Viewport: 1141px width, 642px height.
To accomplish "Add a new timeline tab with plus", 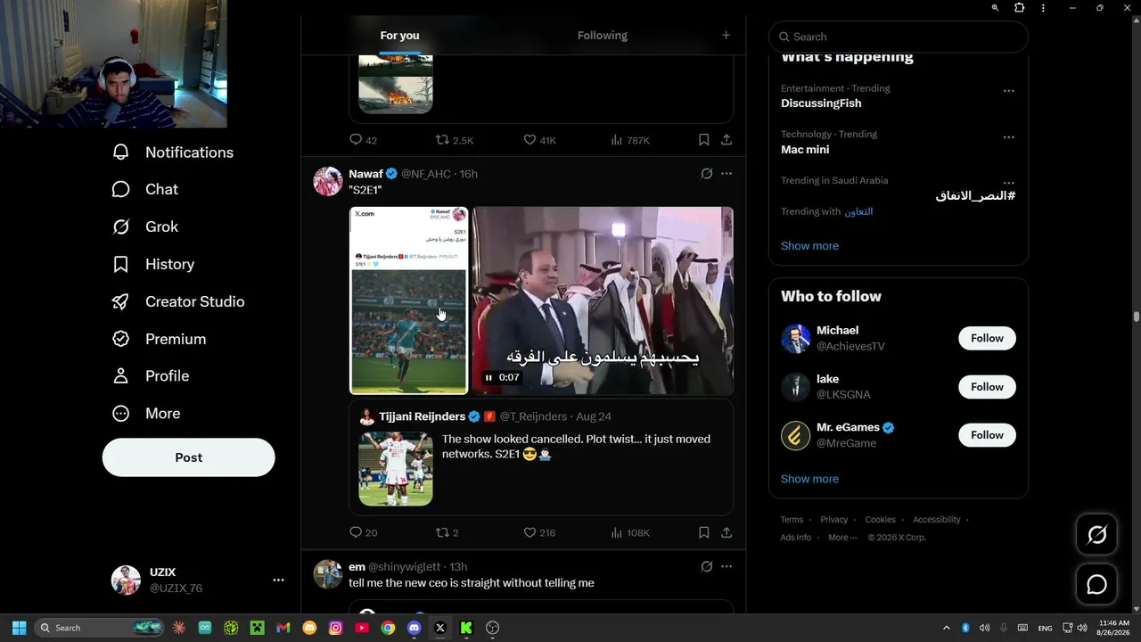I will [726, 36].
